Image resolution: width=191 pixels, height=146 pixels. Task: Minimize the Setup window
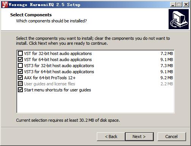(x=173, y=5)
